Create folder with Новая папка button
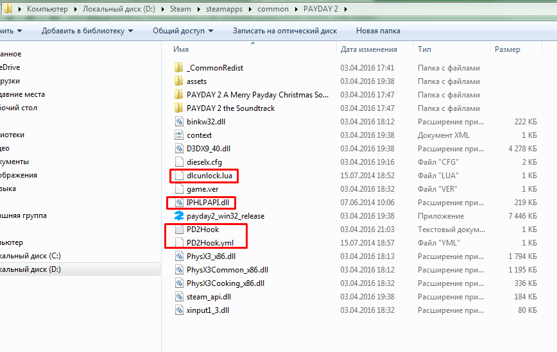Viewport: 557px width, 352px height. pos(378,31)
